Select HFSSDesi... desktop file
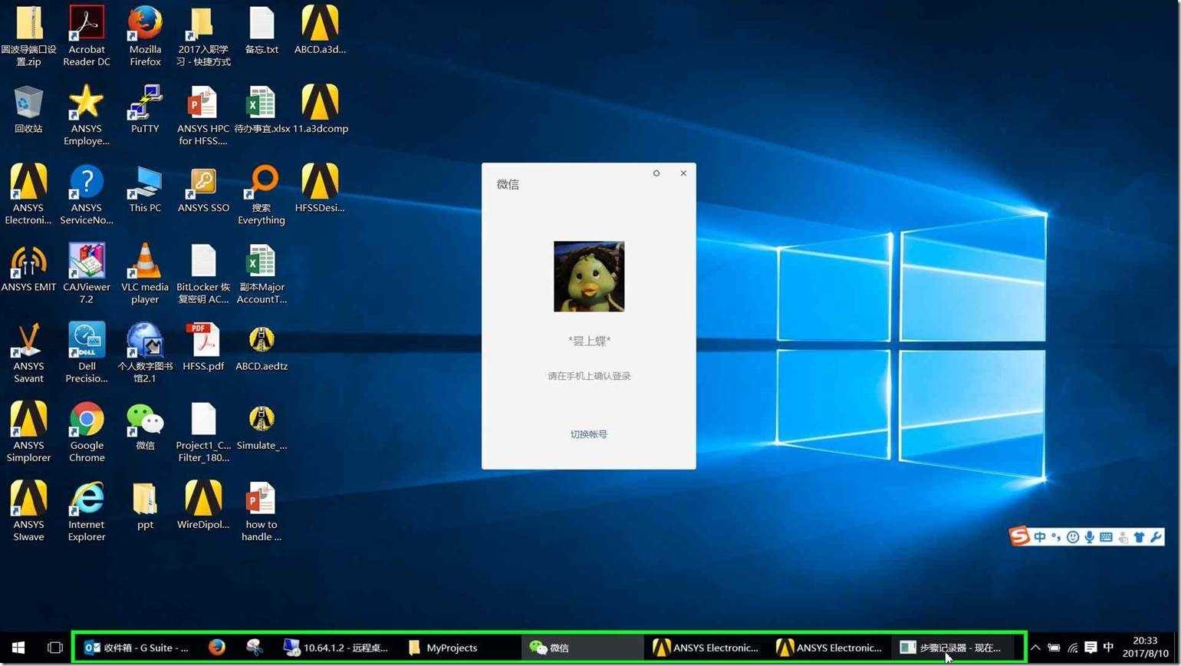The height and width of the screenshot is (666, 1181). click(320, 189)
